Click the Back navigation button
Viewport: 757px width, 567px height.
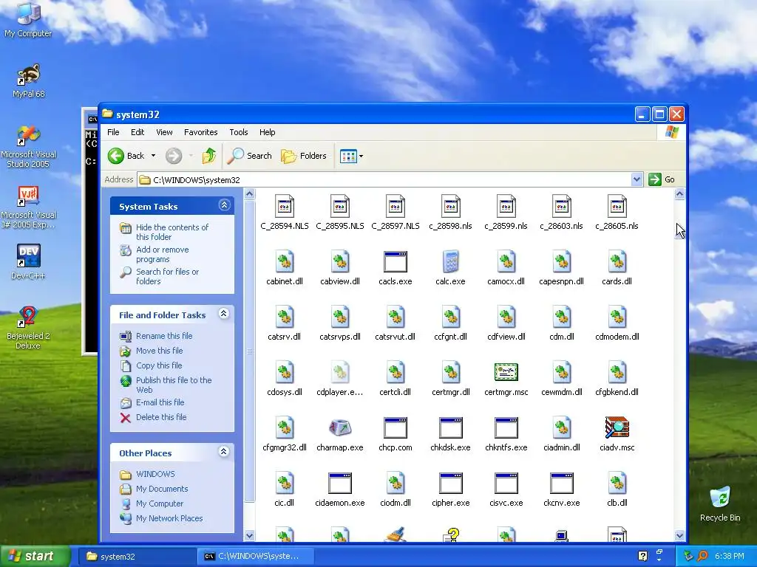coord(126,156)
